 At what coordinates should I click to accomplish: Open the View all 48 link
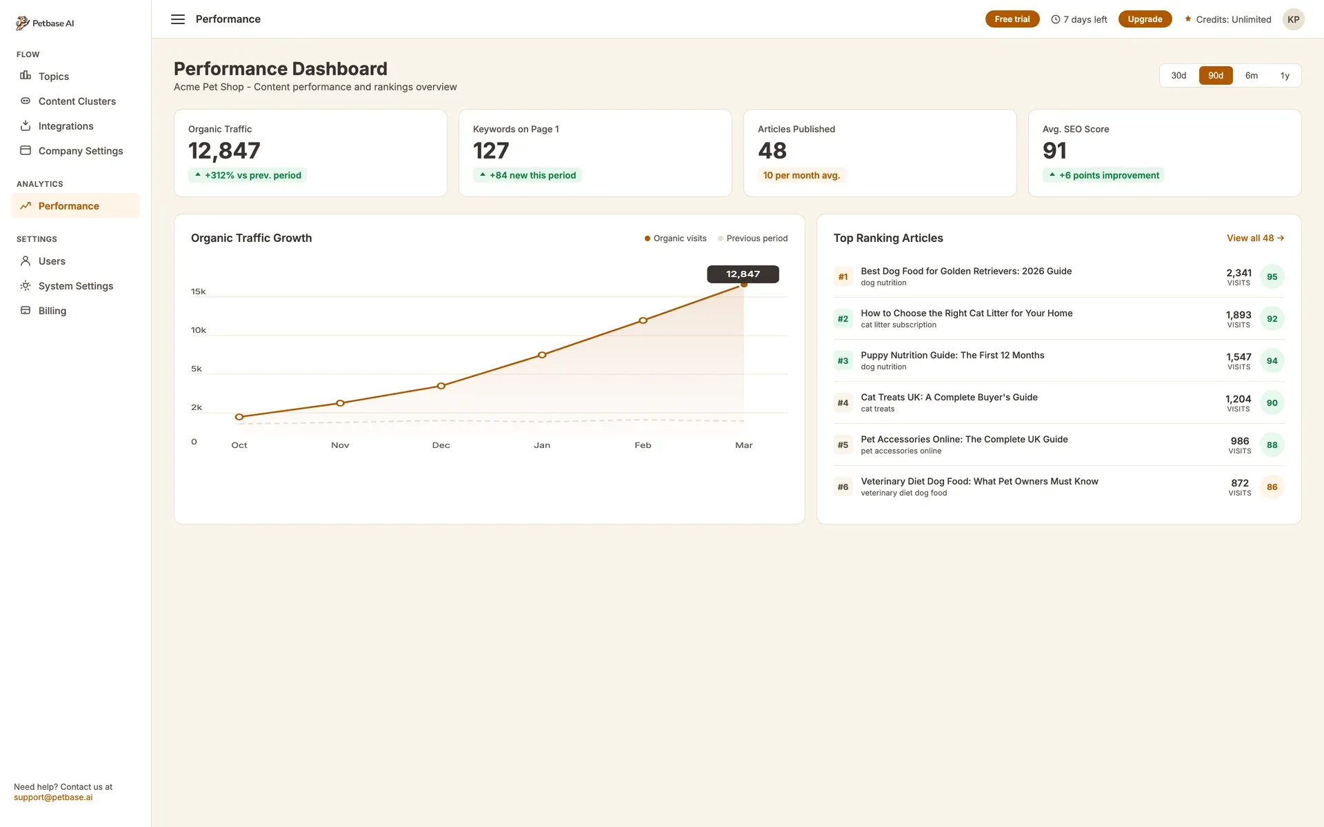(1255, 238)
